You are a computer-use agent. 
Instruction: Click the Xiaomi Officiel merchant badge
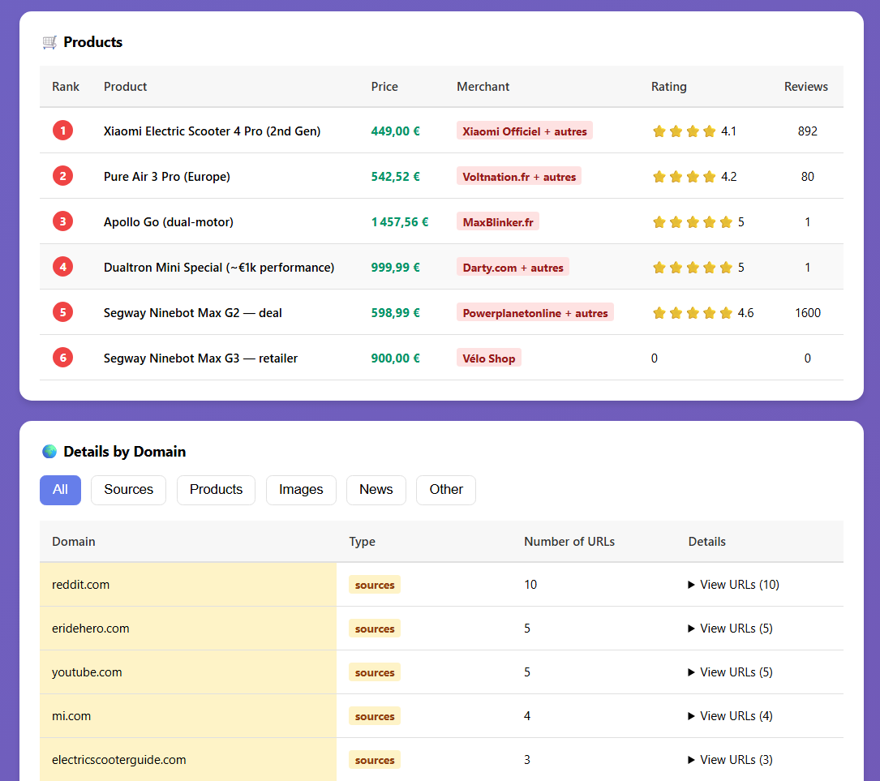coord(524,131)
